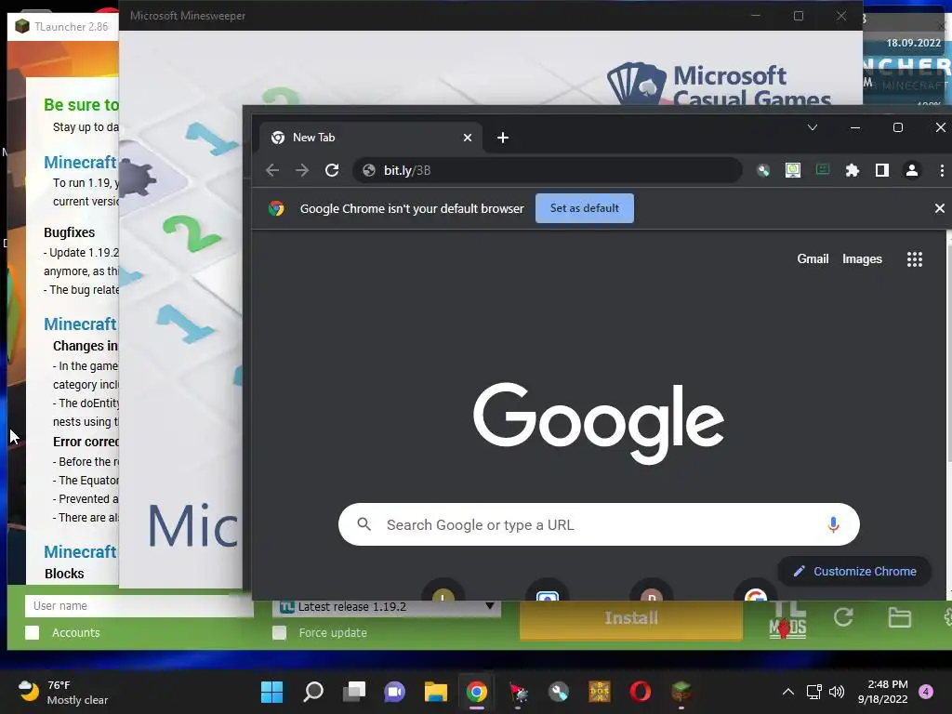Open the Google apps grid

tap(915, 259)
